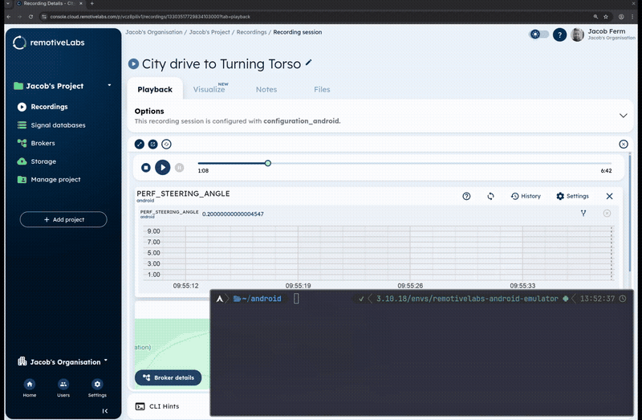Click the expand/fullscreen arrows icon
Image resolution: width=642 pixels, height=420 pixels.
(x=140, y=145)
